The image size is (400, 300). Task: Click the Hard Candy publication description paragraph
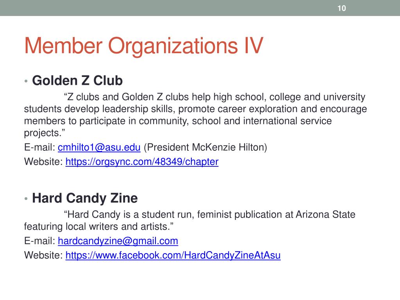(x=189, y=220)
